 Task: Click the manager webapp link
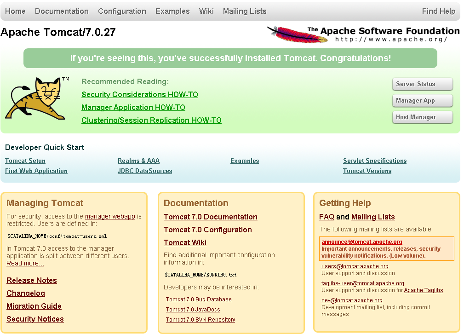tap(110, 216)
